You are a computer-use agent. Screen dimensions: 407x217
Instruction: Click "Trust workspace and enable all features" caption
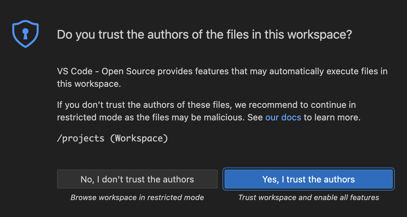tap(309, 197)
